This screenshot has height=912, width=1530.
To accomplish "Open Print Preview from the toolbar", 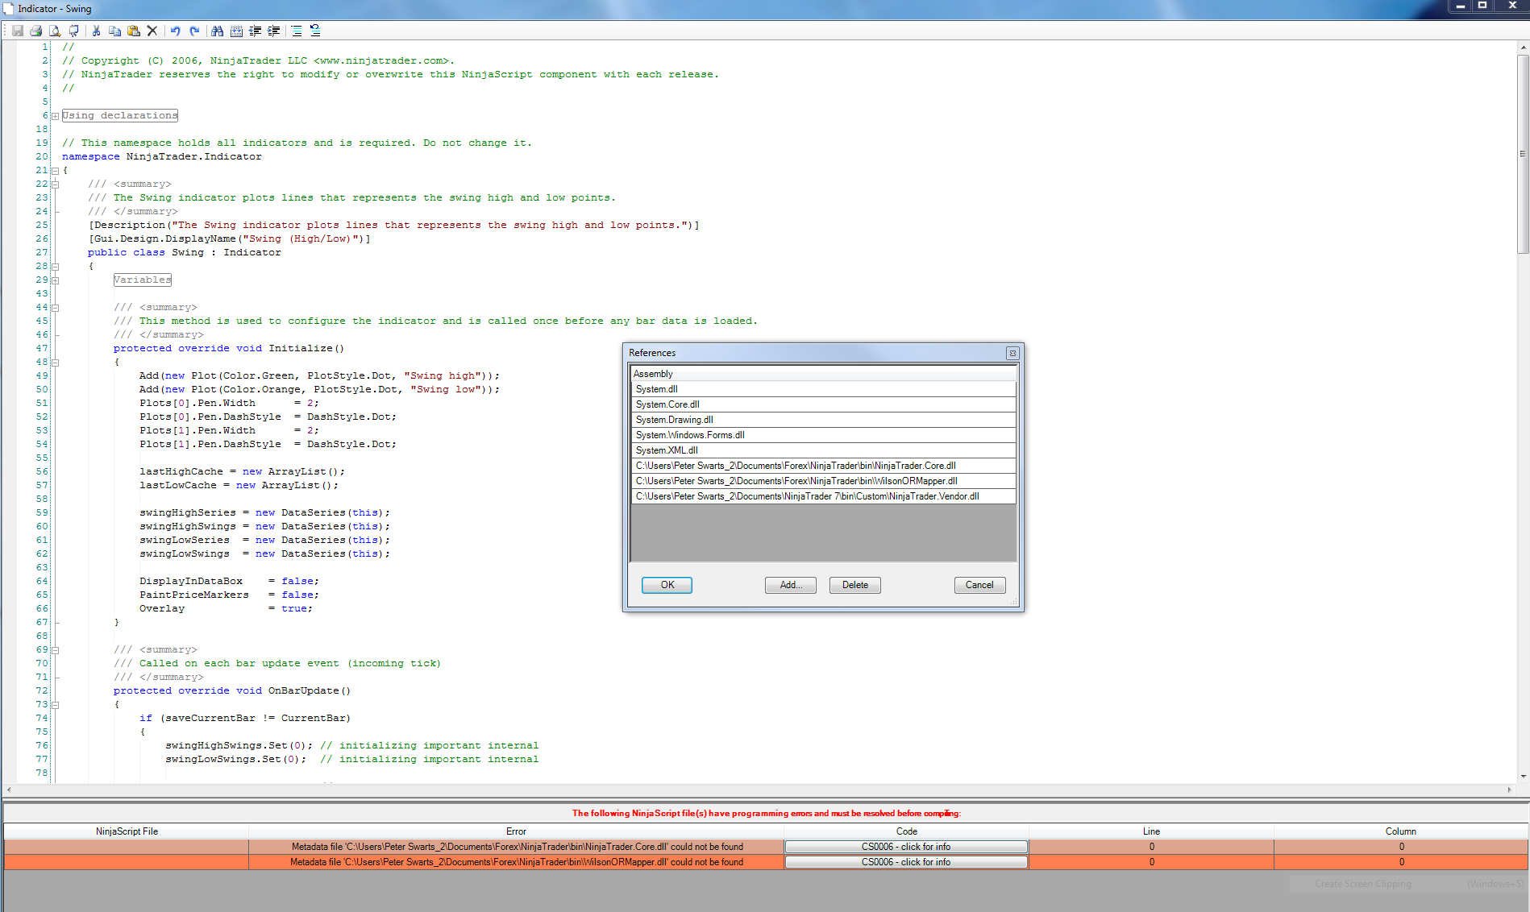I will (x=55, y=31).
